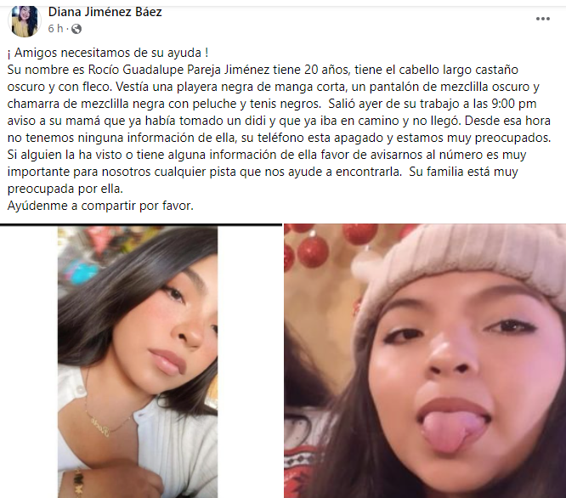Click "Ayúdenme a compartir por favor." text
Screen dimensions: 566x498
[100, 206]
